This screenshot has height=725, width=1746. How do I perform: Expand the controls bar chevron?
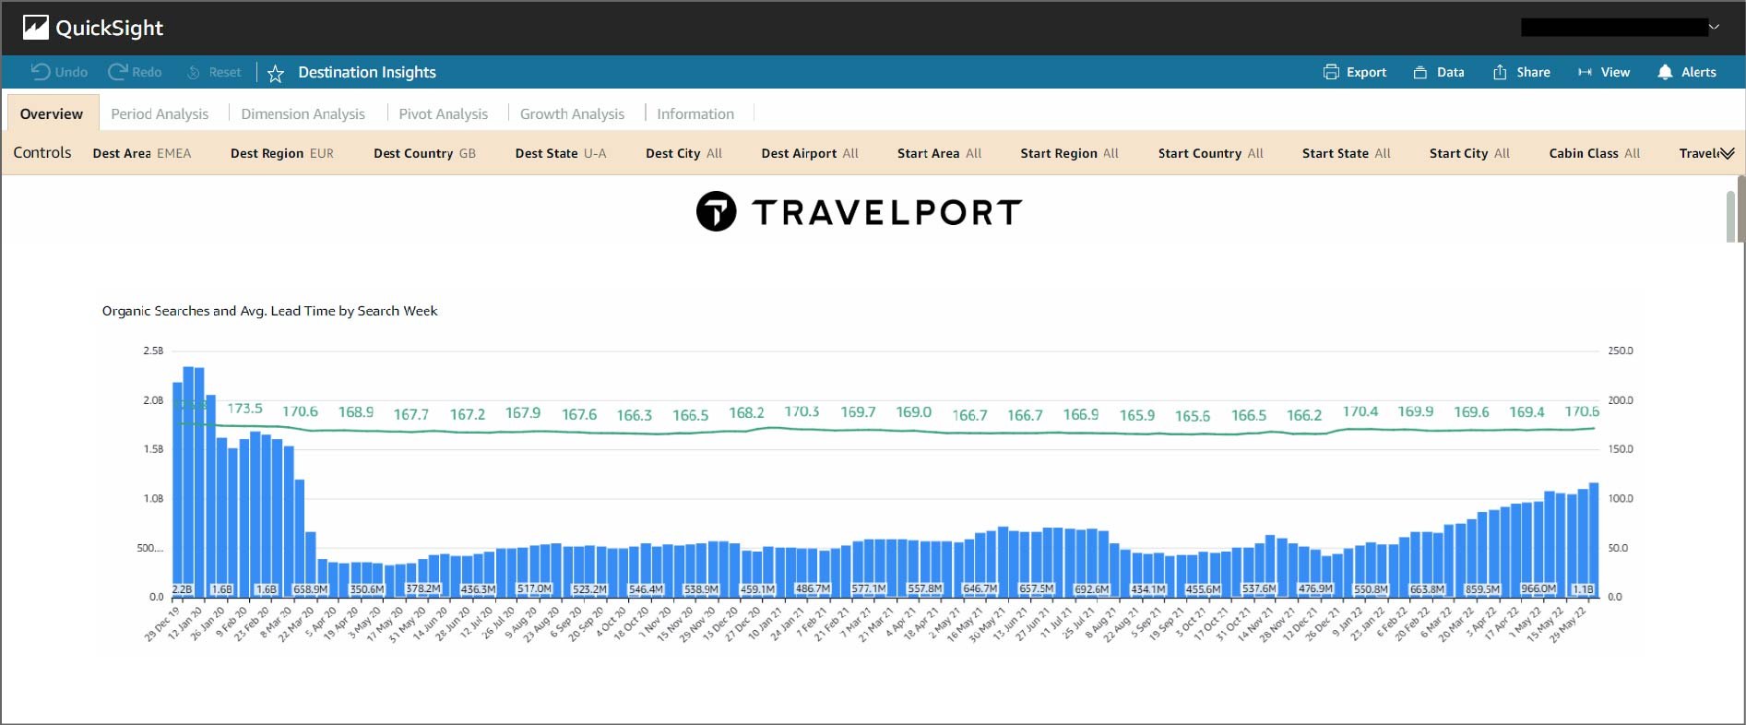pyautogui.click(x=1727, y=153)
